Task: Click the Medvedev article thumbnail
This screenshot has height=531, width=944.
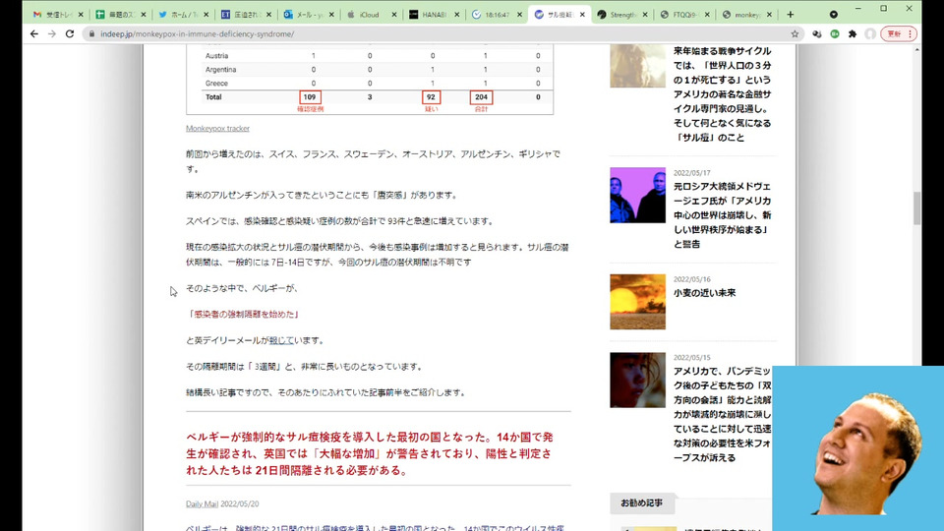Action: pyautogui.click(x=637, y=195)
